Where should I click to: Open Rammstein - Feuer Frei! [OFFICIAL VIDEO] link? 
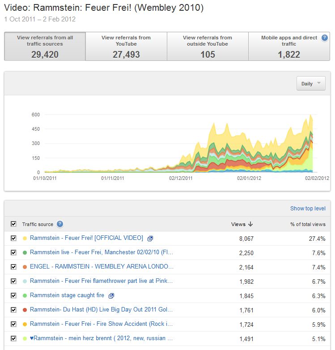(86, 238)
